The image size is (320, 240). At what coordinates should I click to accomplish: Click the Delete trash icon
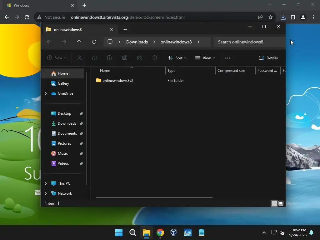coord(155,58)
